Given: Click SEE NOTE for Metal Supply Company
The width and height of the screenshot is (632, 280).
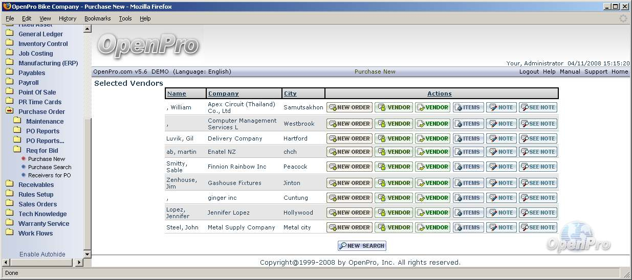Looking at the screenshot, I should (538, 227).
